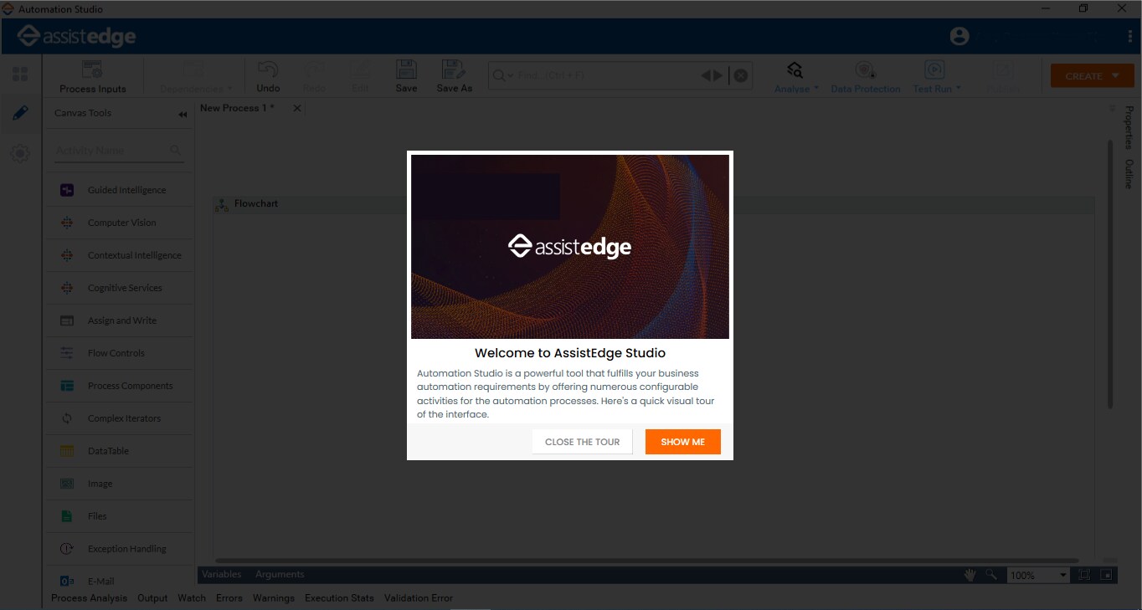1142x610 pixels.
Task: Expand Exception Handling tool group
Action: click(119, 549)
